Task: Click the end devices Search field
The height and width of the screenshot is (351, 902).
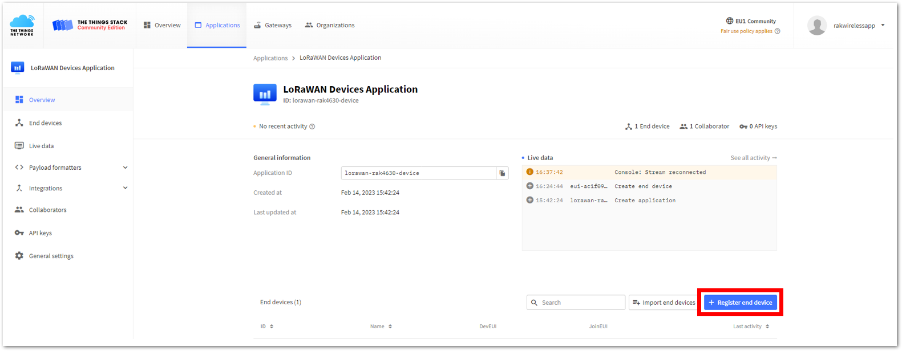Action: pyautogui.click(x=576, y=303)
